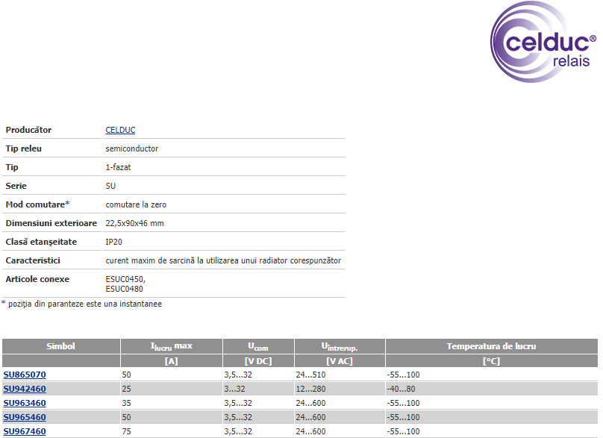Click the value semiconductor
Screen dimensions: 603x438
(x=132, y=148)
